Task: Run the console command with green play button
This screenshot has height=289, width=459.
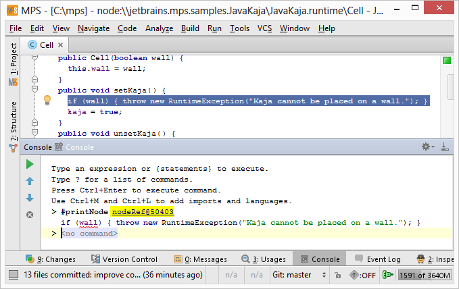Action: point(30,164)
